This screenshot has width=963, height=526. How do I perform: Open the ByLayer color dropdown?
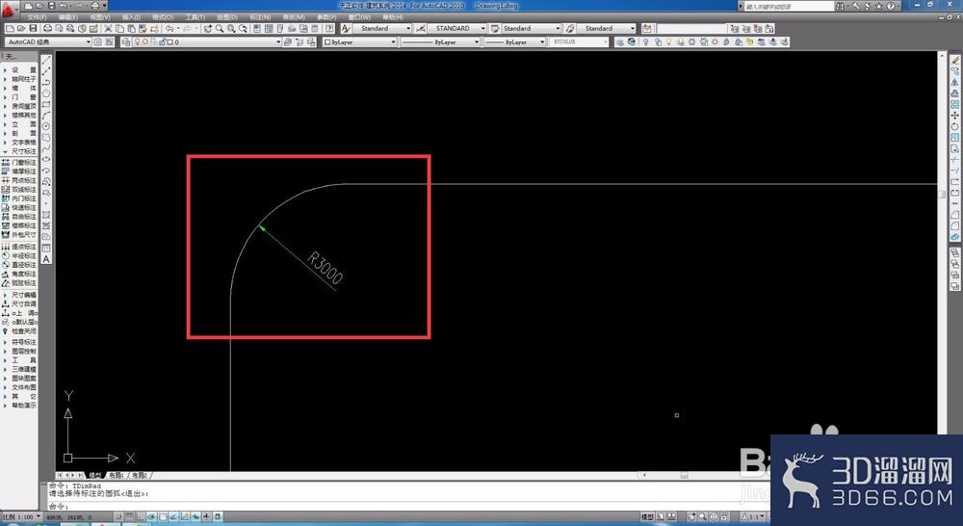tap(360, 41)
